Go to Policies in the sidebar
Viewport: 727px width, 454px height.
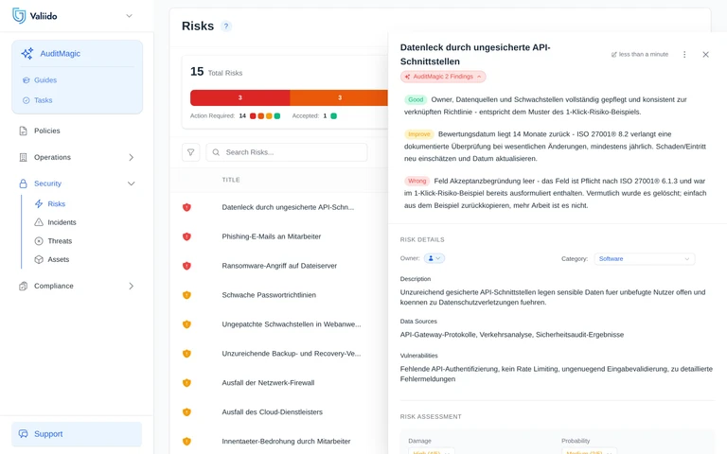46,131
